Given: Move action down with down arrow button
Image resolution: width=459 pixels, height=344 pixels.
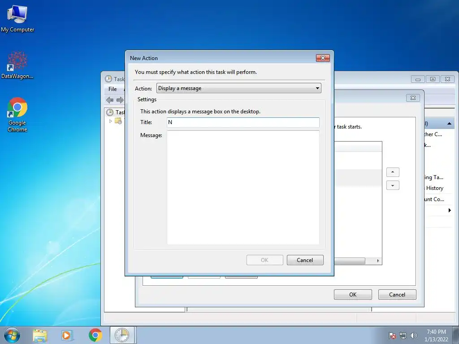Looking at the screenshot, I should pos(393,185).
